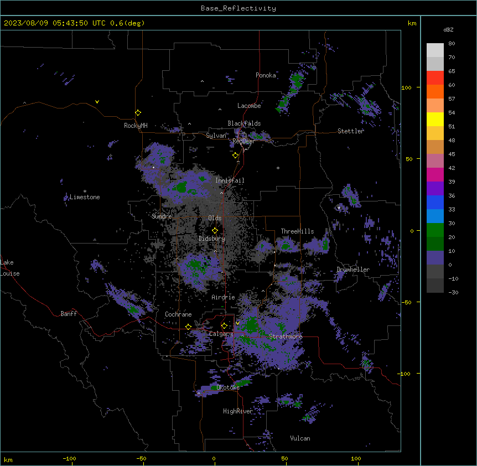Viewport: 477px width, 466px height.
Task: Click the yellow diamond marker near RockyMH
Action: (138, 113)
